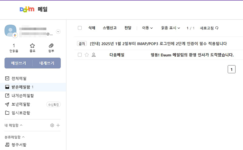Expand the account dropdown arrow

[58, 32]
